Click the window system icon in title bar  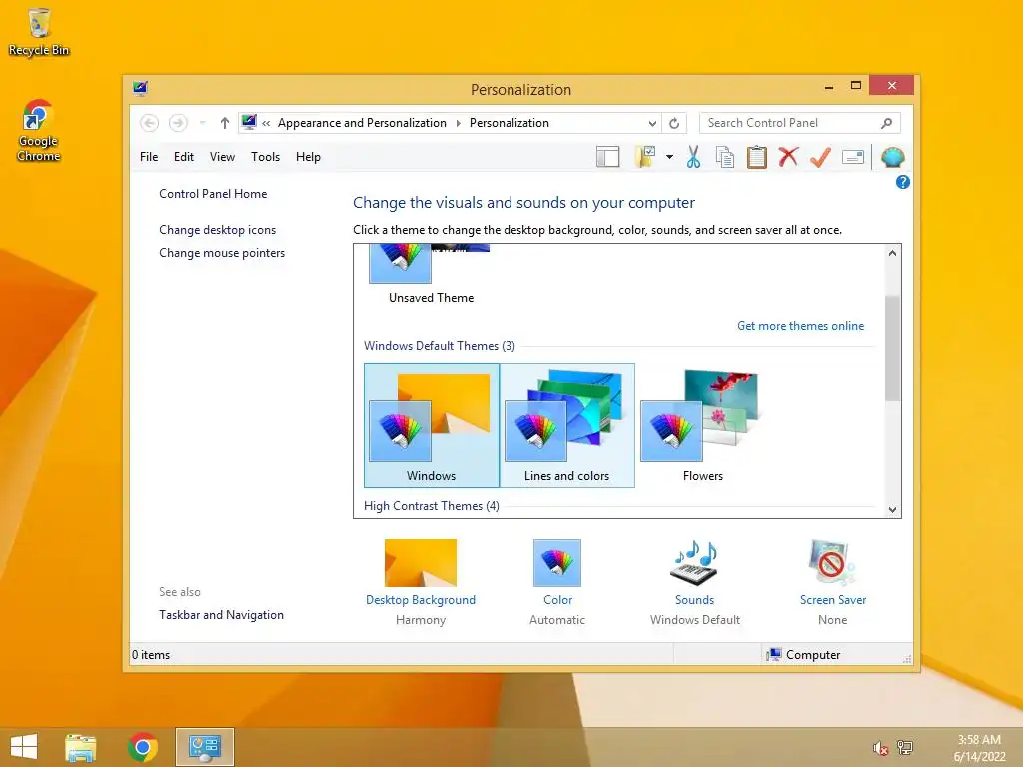[140, 88]
